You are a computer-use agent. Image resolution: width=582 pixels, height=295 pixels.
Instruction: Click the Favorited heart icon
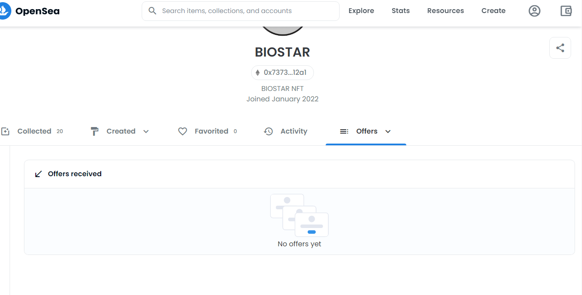(183, 131)
